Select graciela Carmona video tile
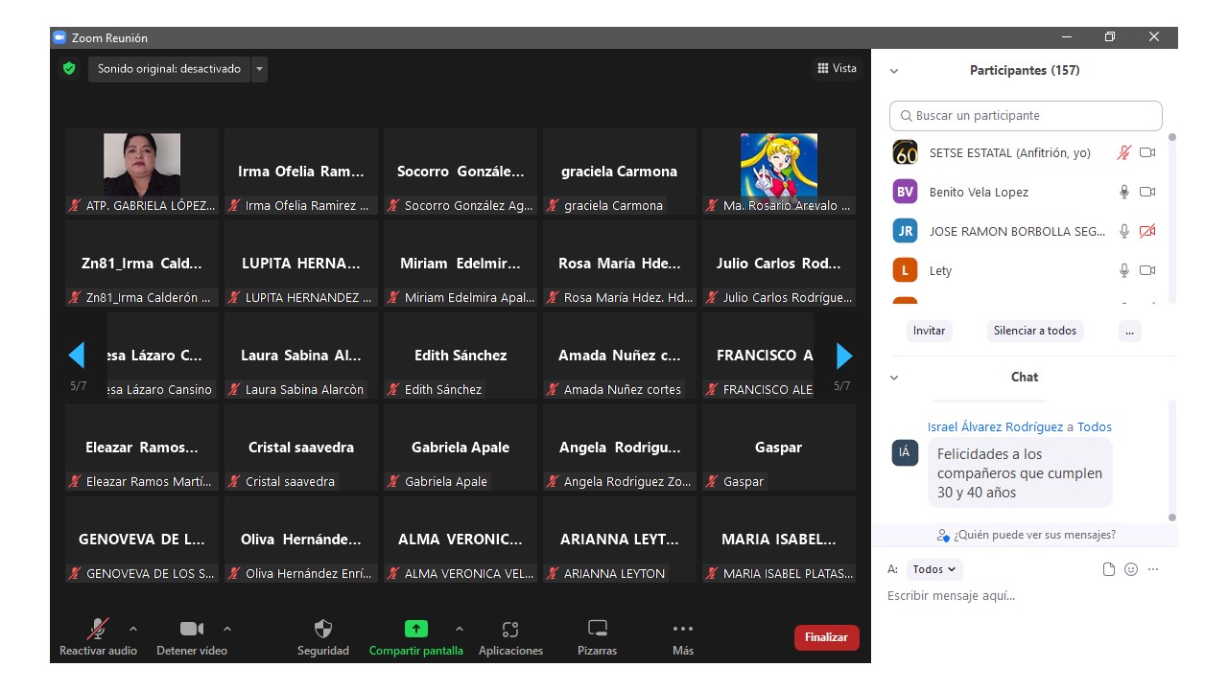1228x690 pixels. click(x=620, y=172)
